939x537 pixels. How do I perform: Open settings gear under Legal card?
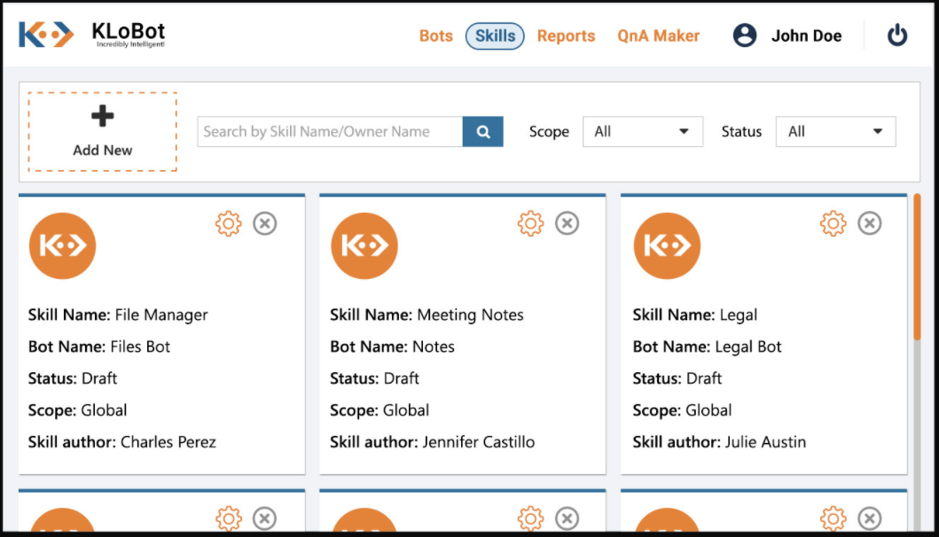click(833, 518)
